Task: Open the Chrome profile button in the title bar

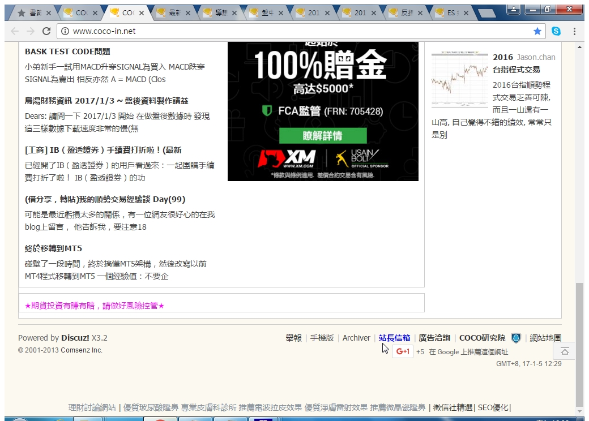Action: (514, 10)
